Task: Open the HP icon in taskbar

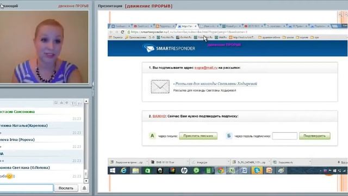Action: (184, 170)
